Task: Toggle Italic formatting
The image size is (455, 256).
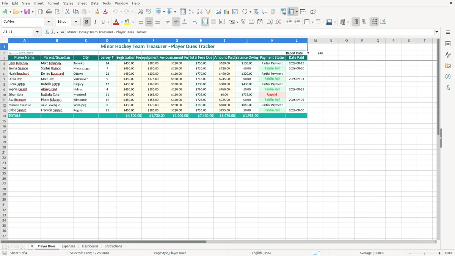Action: tap(95, 22)
